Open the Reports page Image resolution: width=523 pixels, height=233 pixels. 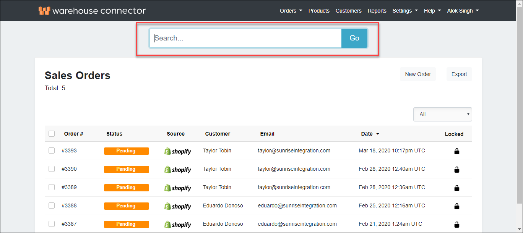pyautogui.click(x=377, y=11)
